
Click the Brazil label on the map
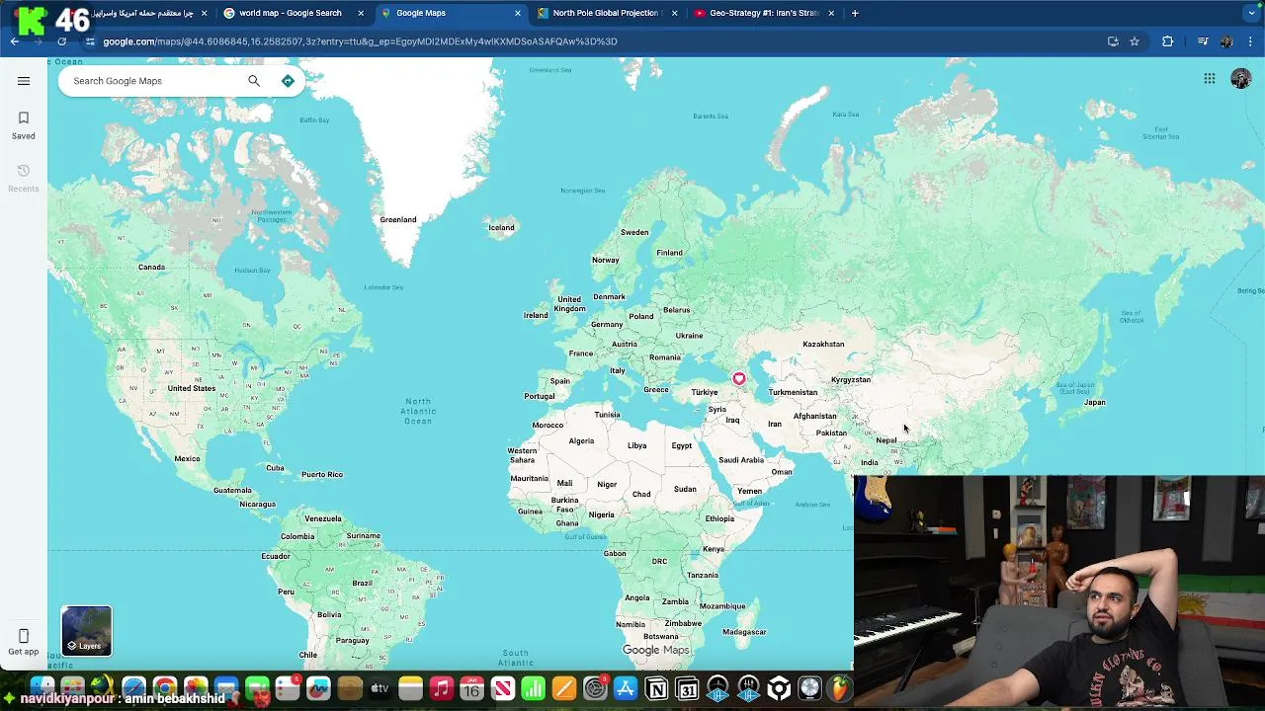[x=362, y=583]
